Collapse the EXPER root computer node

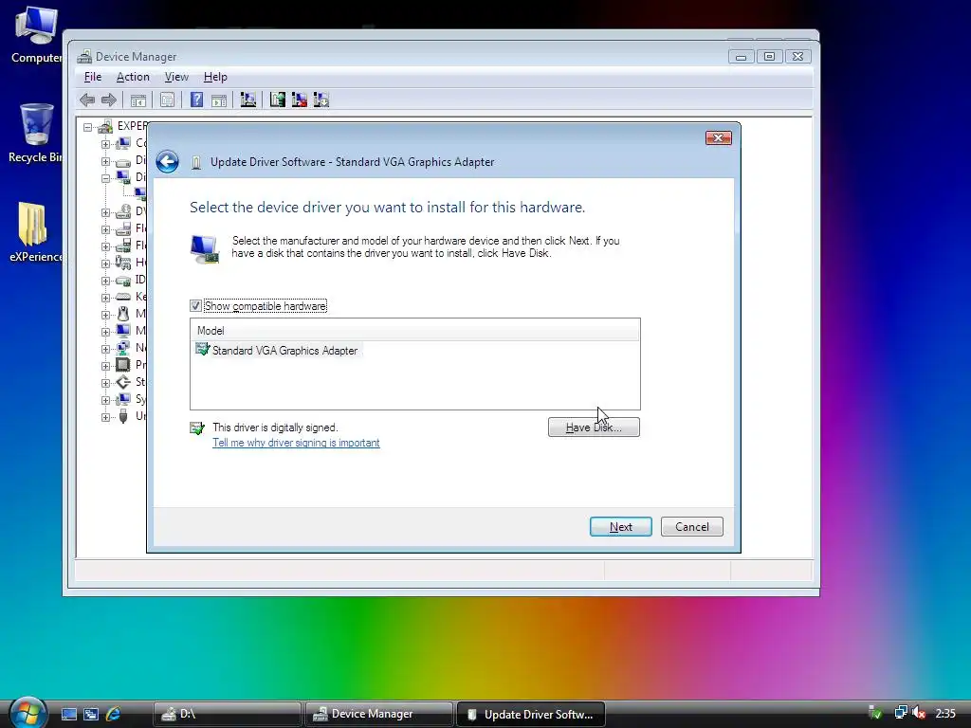pyautogui.click(x=88, y=127)
